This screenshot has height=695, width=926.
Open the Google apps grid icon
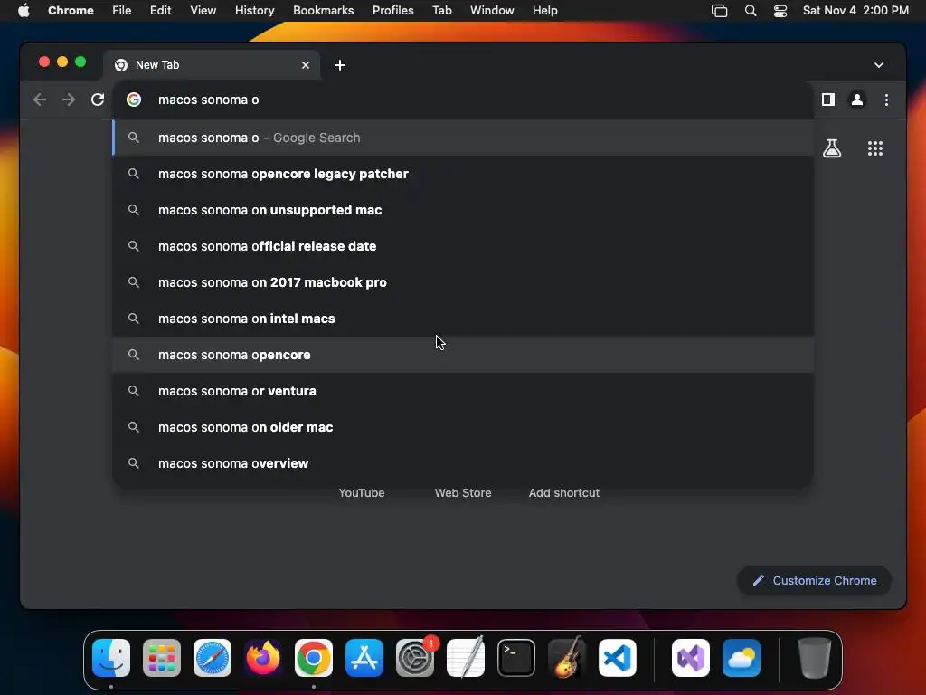[x=875, y=148]
